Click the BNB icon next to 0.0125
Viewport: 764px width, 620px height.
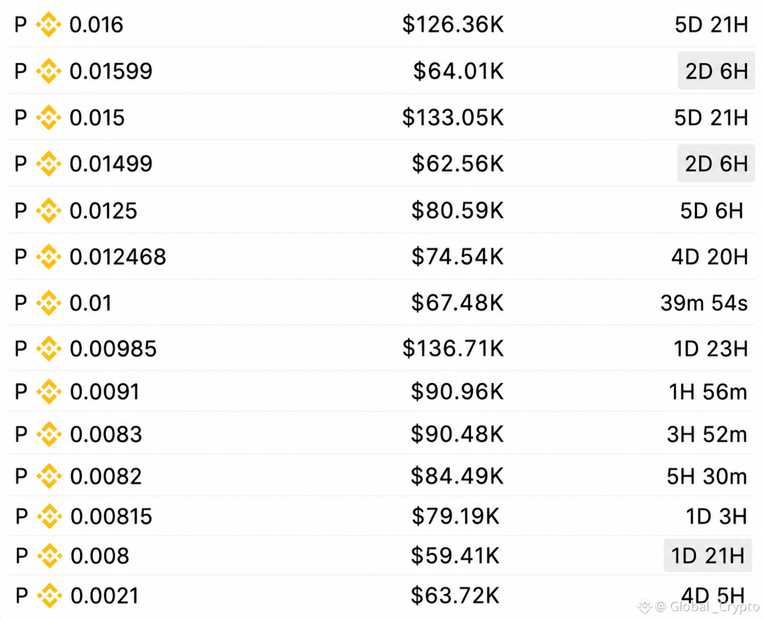coord(48,211)
